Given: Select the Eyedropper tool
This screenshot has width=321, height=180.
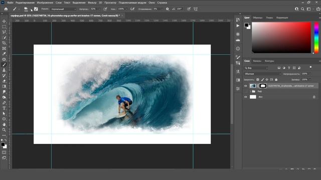Looking at the screenshot, I should pos(4,54).
